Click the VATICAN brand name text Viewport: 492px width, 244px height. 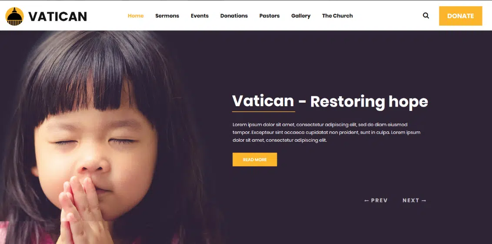[57, 16]
